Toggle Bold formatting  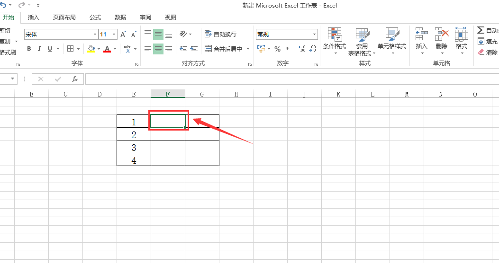[29, 49]
